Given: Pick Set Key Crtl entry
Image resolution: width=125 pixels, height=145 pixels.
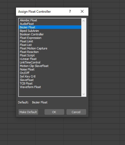Looking at the screenshot, I should pos(50,76).
